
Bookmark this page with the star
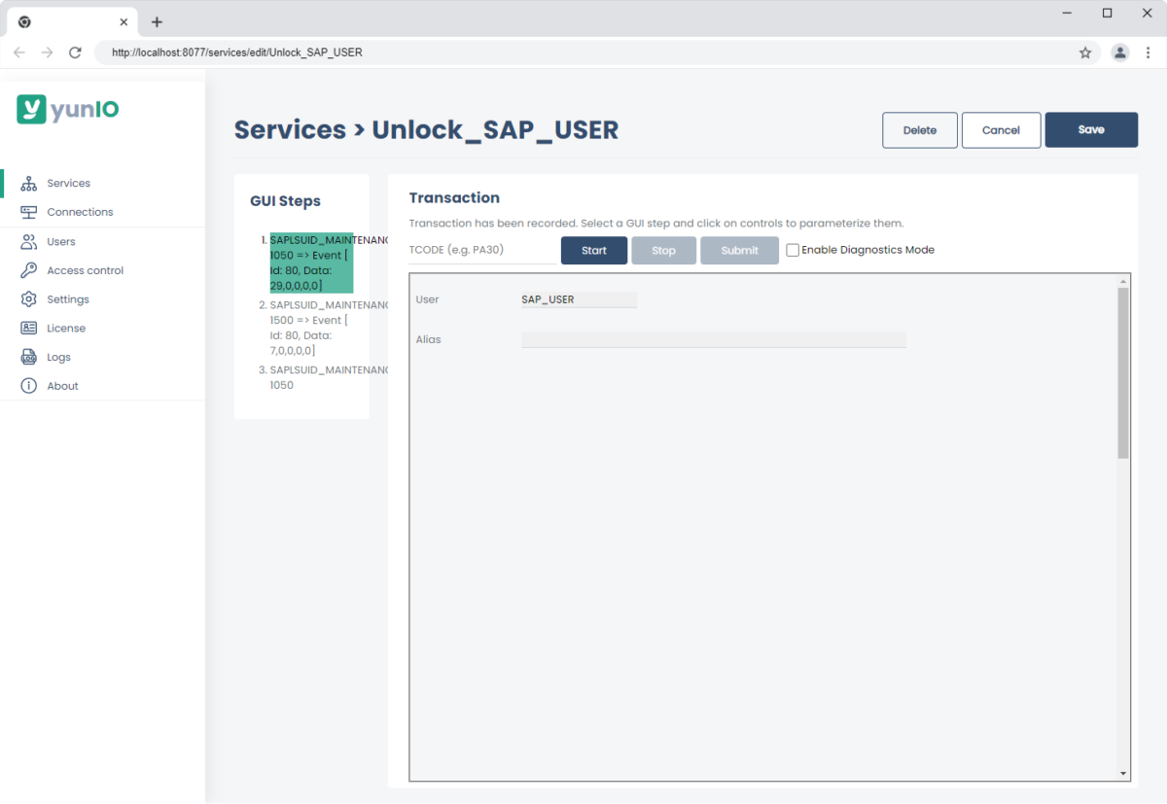pyautogui.click(x=1085, y=52)
